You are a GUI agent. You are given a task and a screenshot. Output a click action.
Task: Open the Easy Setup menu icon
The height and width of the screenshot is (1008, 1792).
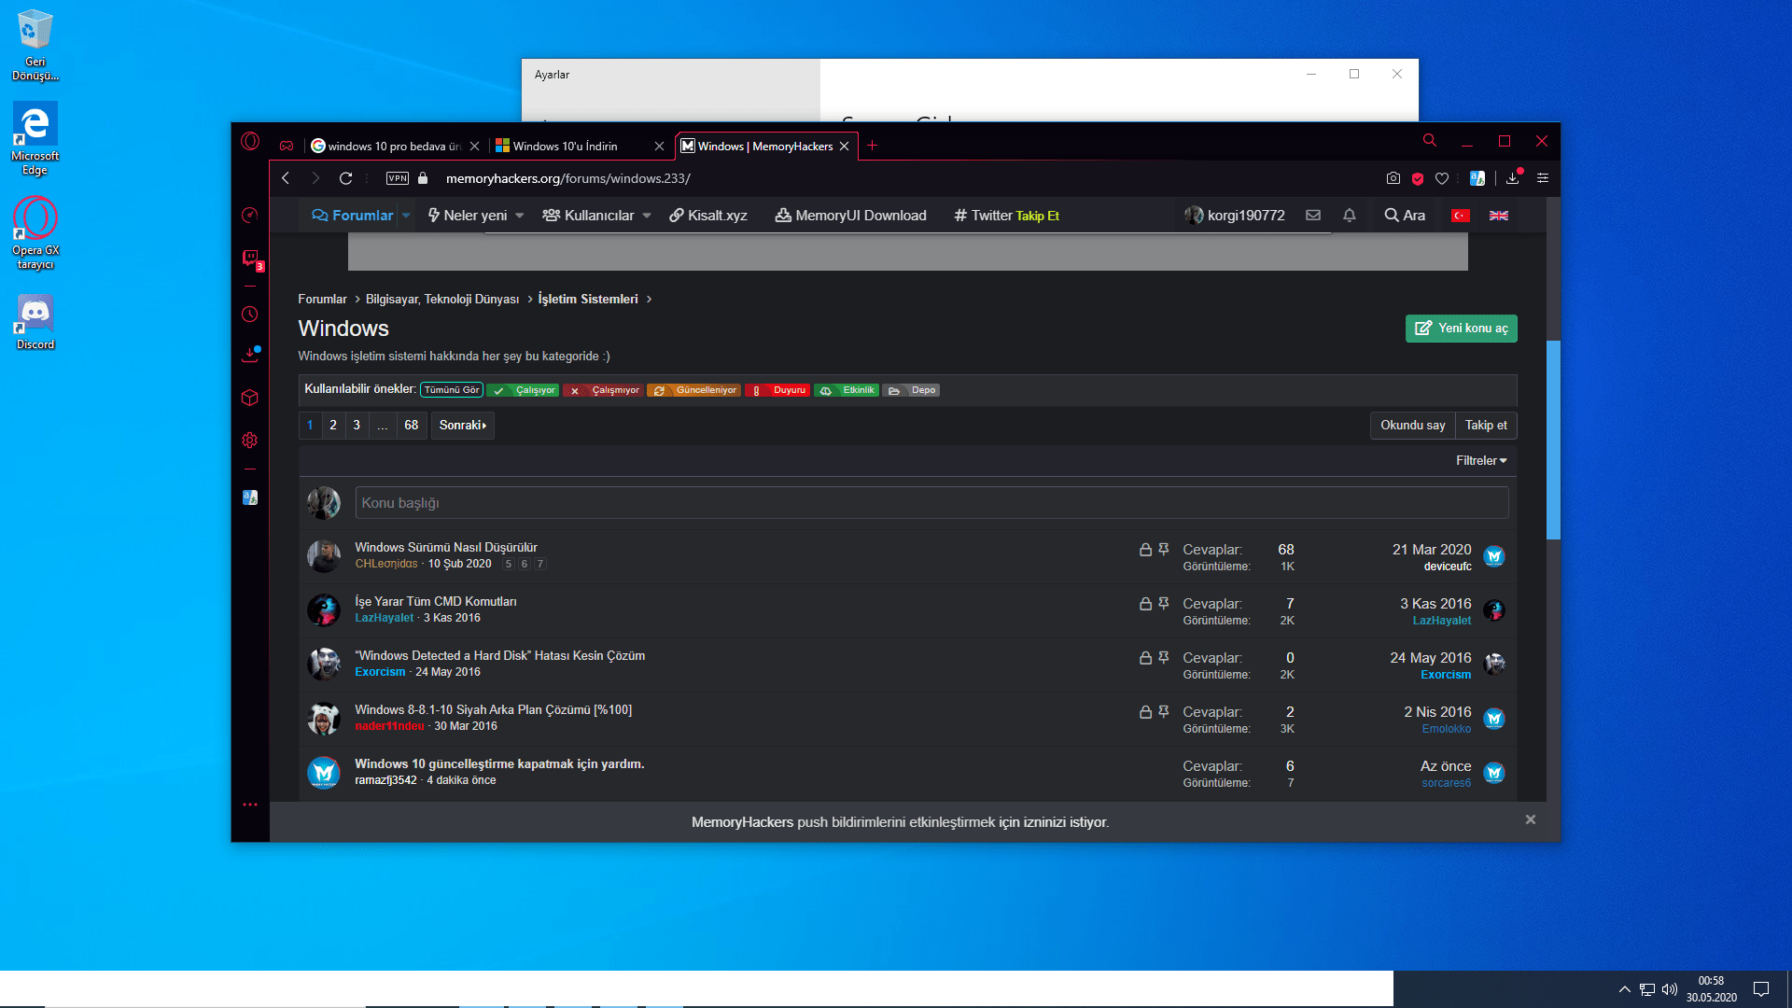[1543, 178]
